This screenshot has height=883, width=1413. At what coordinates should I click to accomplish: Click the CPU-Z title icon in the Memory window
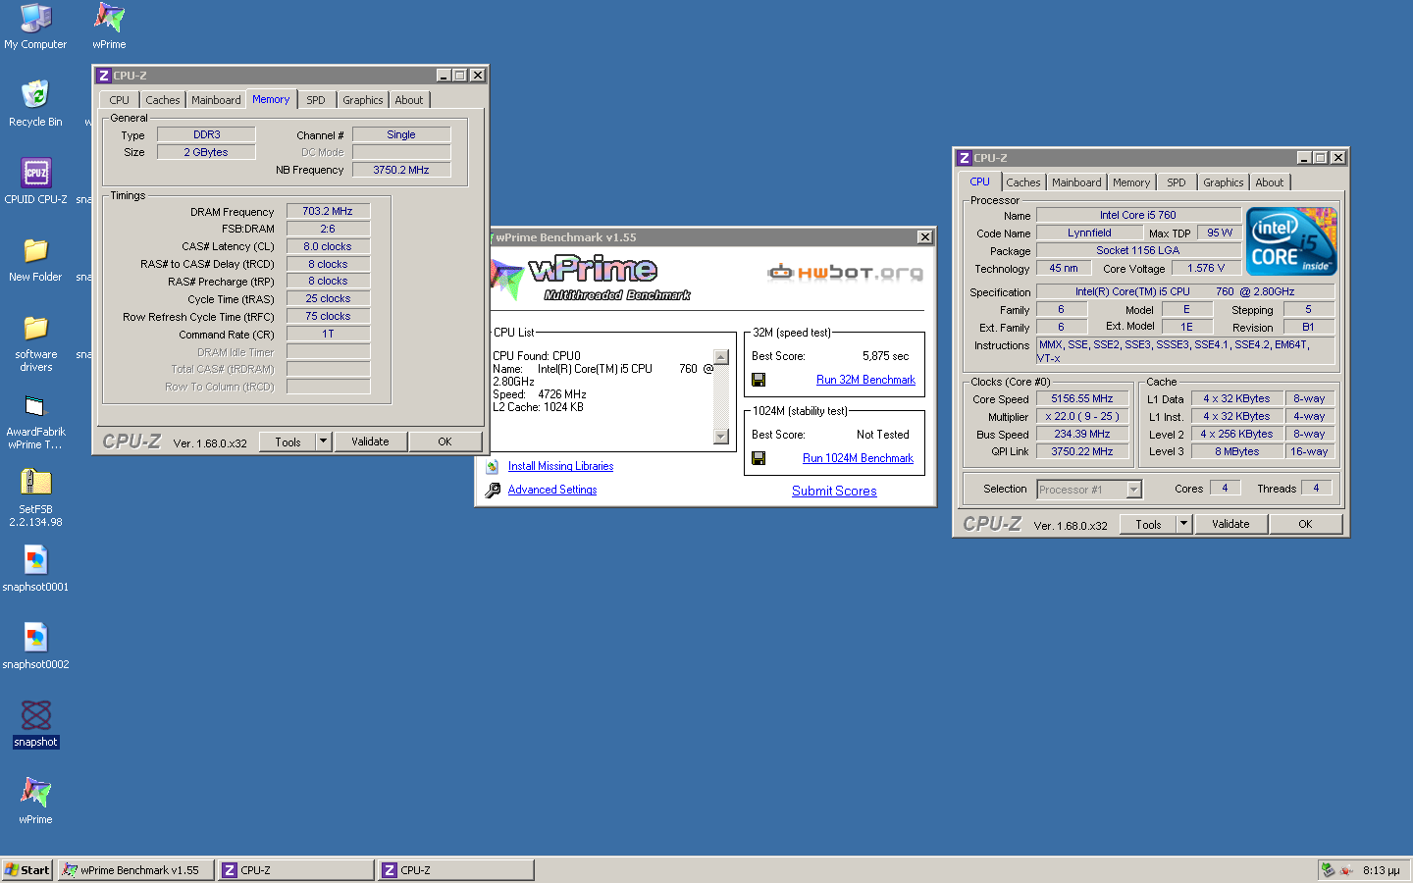[103, 76]
